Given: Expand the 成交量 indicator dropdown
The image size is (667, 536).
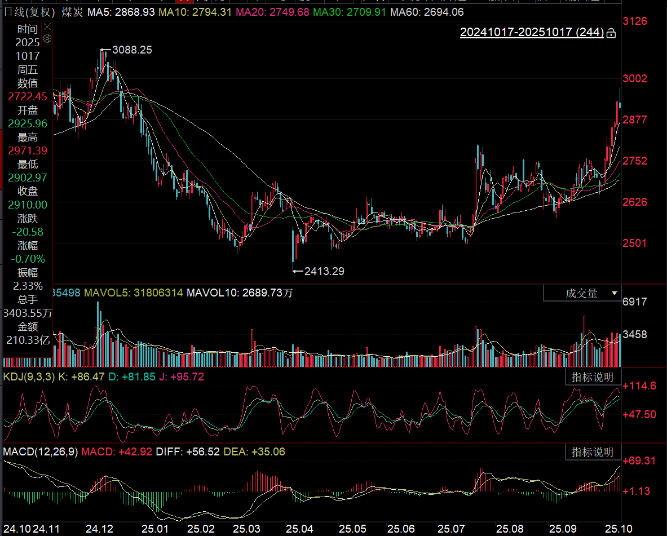Looking at the screenshot, I should click(x=613, y=293).
